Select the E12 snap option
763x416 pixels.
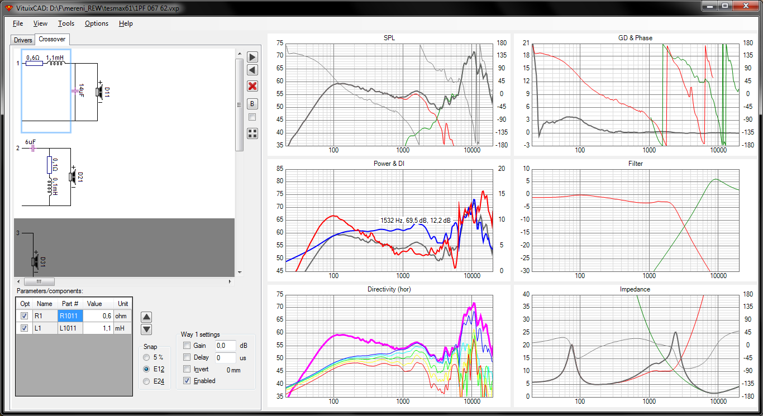[146, 369]
